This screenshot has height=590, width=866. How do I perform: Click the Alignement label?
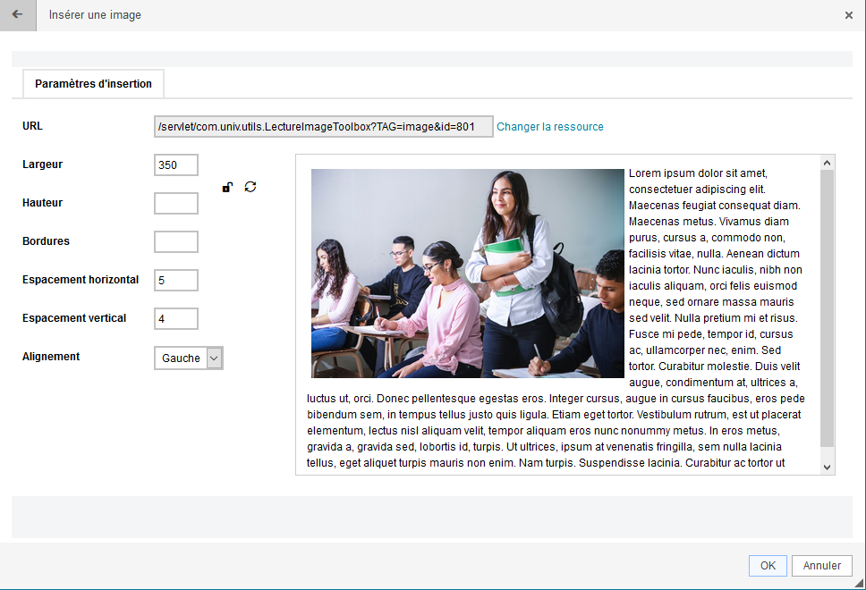tap(51, 357)
